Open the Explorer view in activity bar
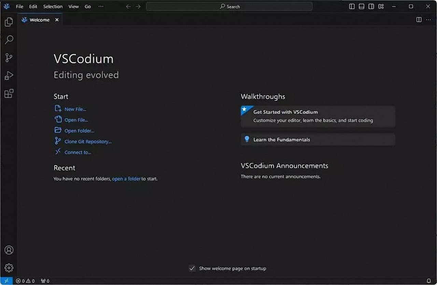The image size is (437, 285). [x=9, y=22]
